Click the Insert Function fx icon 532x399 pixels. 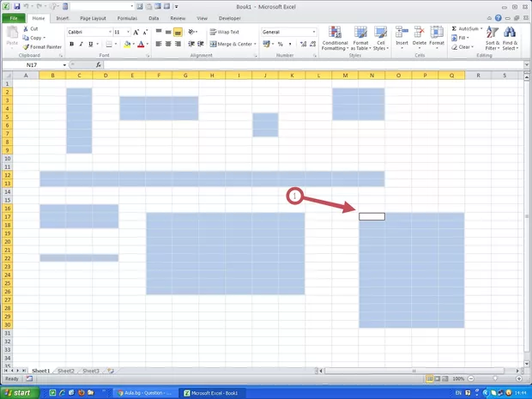pos(99,65)
